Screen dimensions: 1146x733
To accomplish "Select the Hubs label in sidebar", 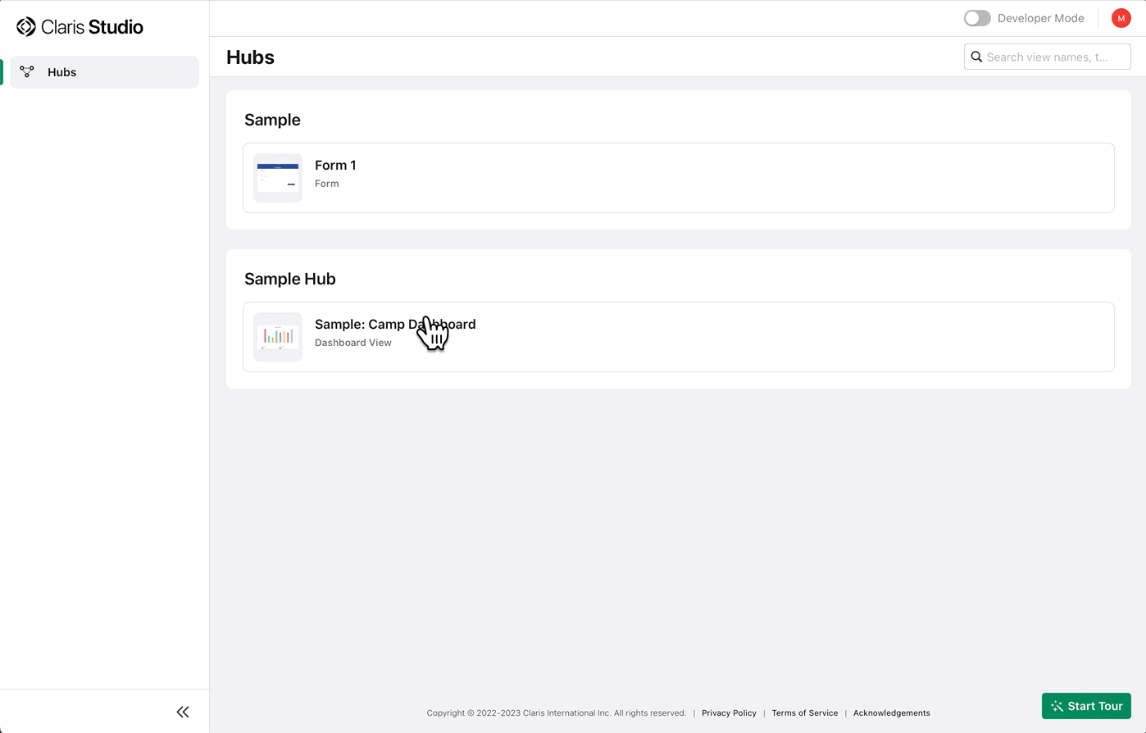I will click(62, 72).
